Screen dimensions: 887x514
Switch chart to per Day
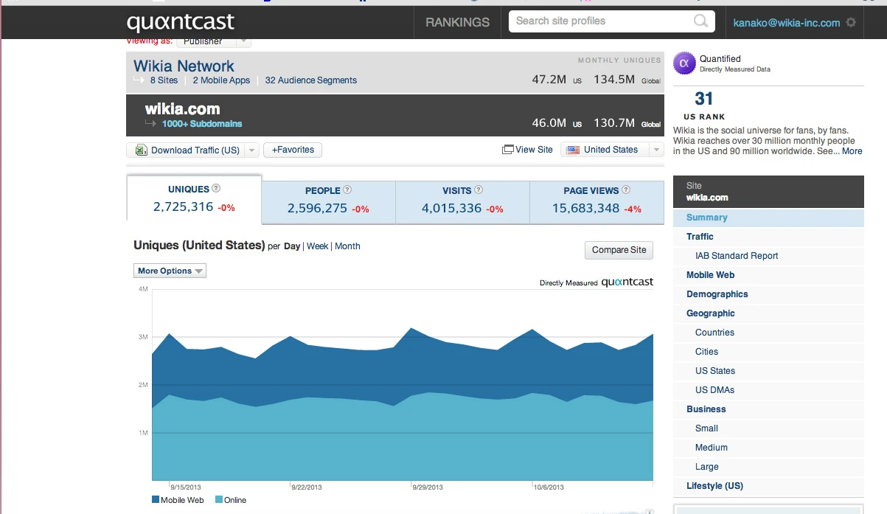pos(292,246)
